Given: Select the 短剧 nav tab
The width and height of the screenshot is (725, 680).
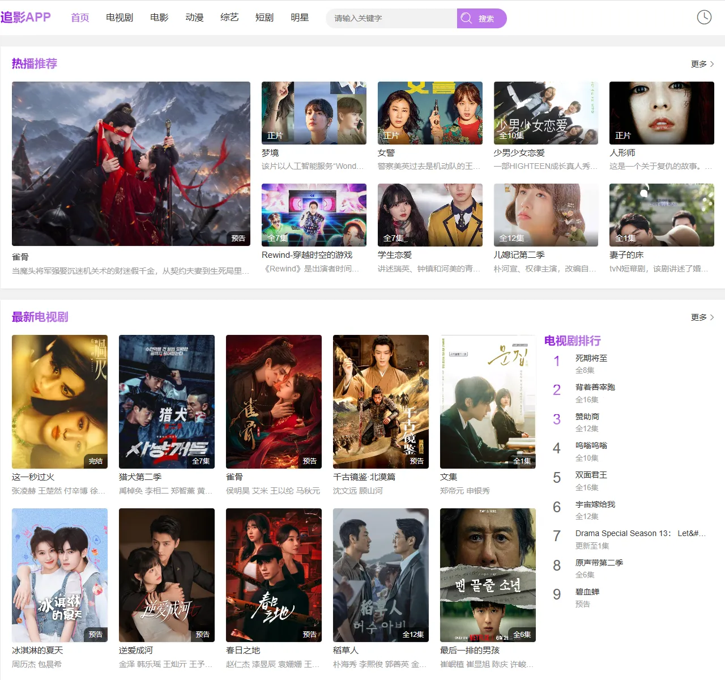Looking at the screenshot, I should click(x=265, y=18).
